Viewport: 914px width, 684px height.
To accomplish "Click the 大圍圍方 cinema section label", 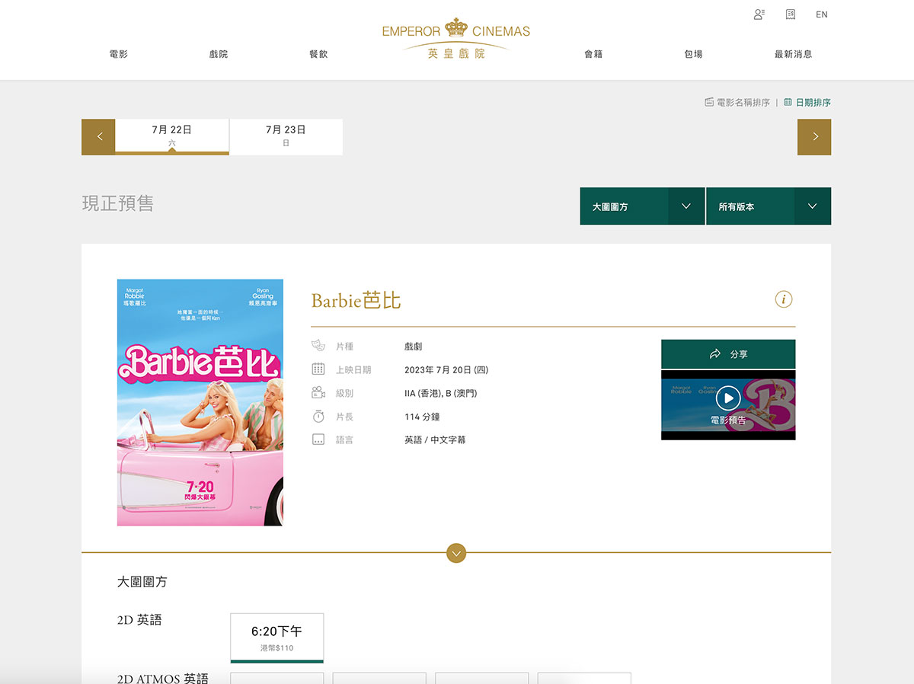I will point(142,582).
